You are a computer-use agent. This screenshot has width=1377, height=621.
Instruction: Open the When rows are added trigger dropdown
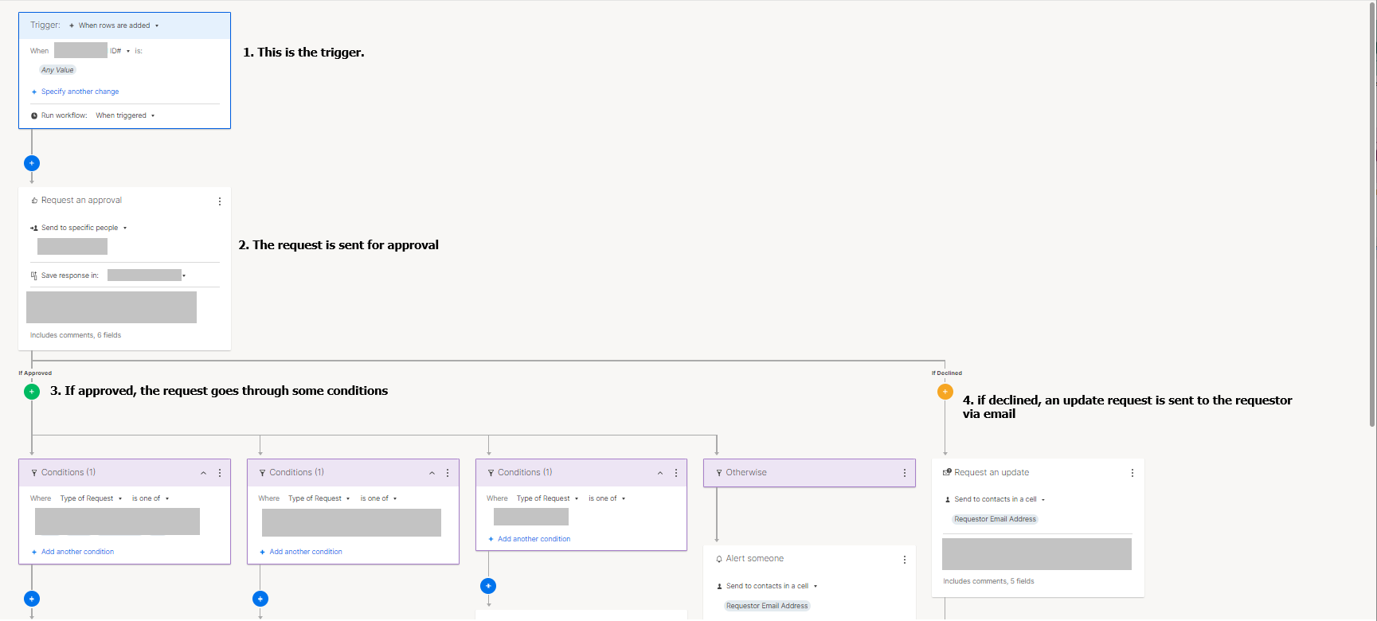pyautogui.click(x=114, y=25)
